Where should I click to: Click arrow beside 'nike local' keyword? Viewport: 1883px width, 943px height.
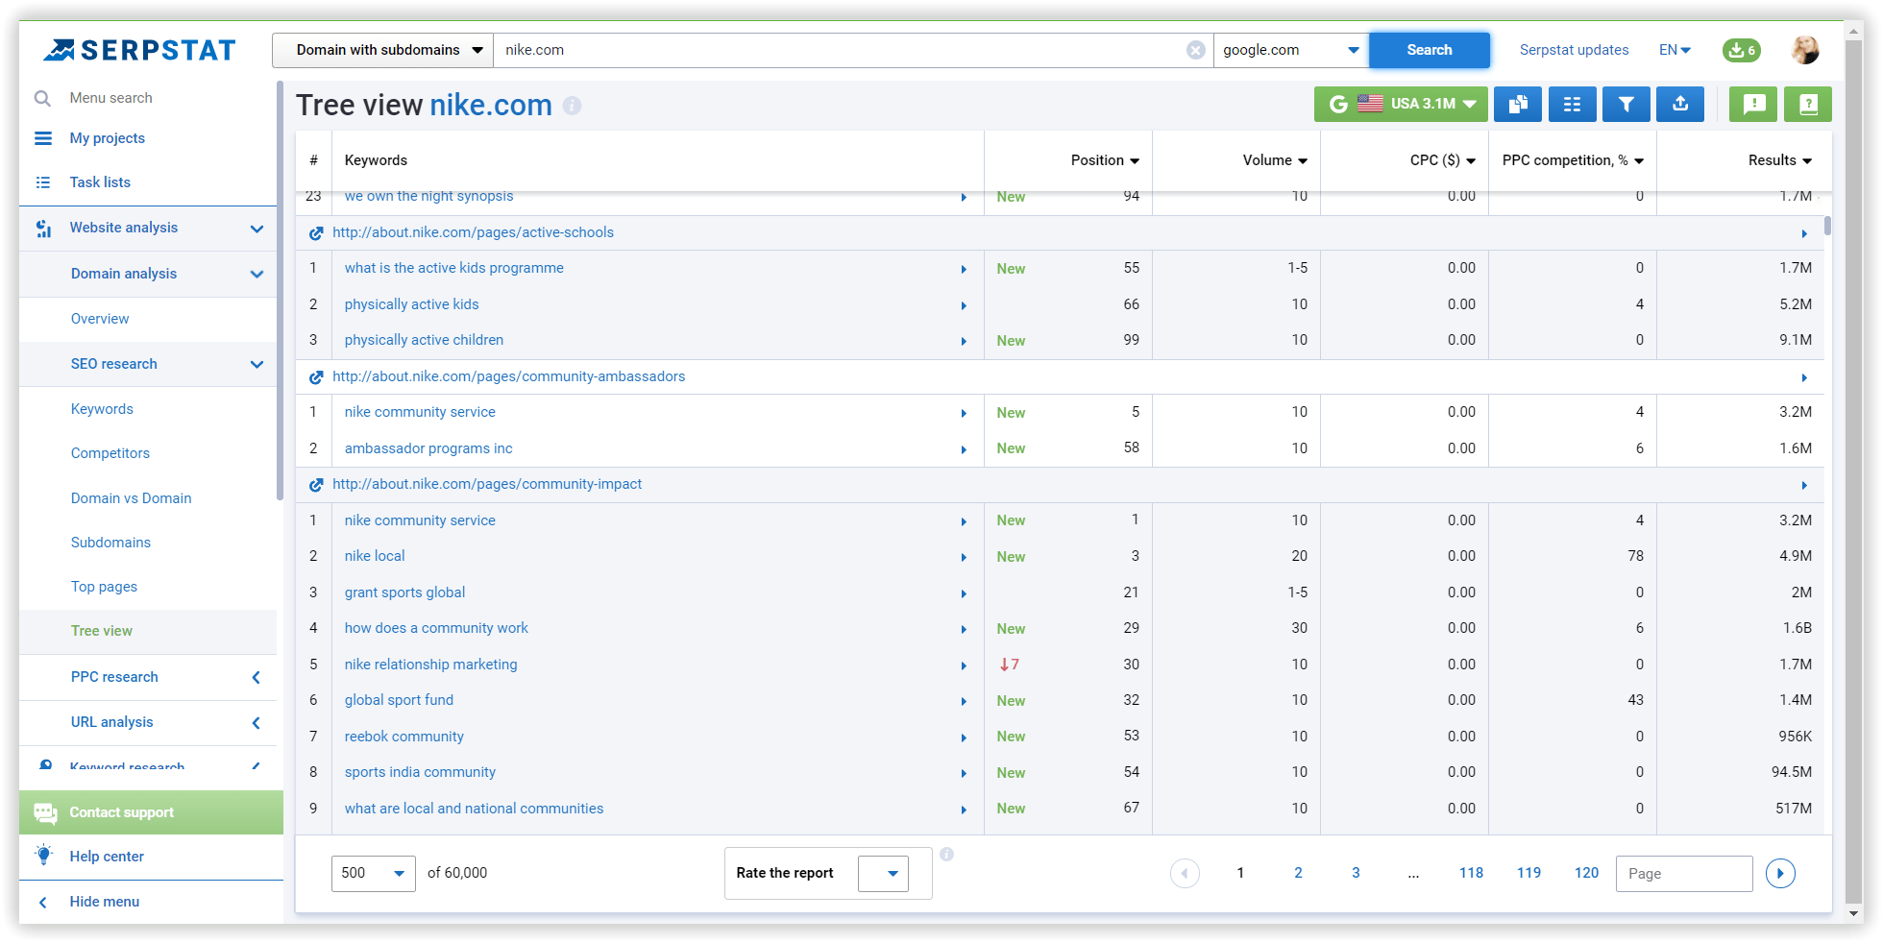[x=964, y=558]
